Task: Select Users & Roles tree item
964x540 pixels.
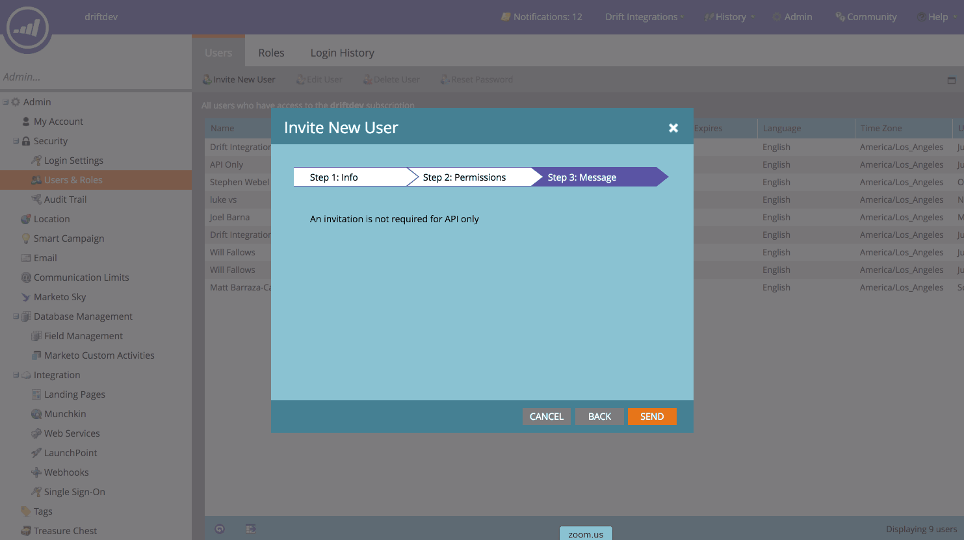Action: pos(96,180)
